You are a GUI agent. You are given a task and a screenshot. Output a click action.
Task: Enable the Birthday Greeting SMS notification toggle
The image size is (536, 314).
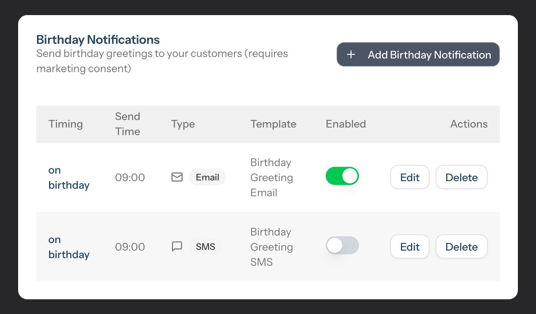[342, 245]
